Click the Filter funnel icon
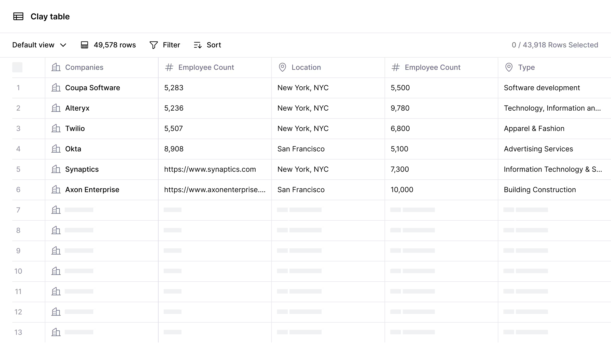Image resolution: width=611 pixels, height=344 pixels. 154,45
